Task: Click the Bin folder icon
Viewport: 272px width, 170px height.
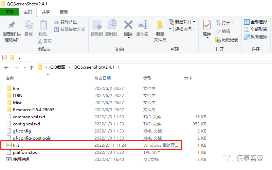Action: point(9,88)
